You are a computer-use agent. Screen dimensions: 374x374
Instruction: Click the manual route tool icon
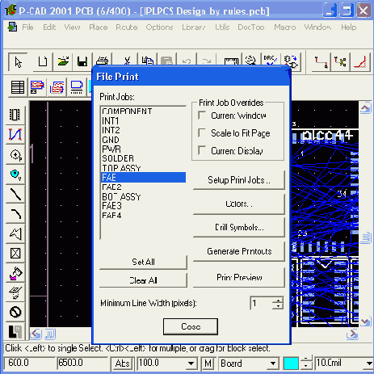(321, 62)
